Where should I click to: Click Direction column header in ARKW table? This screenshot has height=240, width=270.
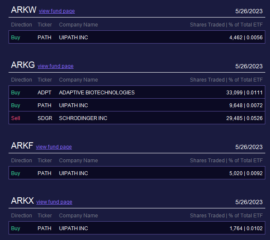pyautogui.click(x=21, y=25)
